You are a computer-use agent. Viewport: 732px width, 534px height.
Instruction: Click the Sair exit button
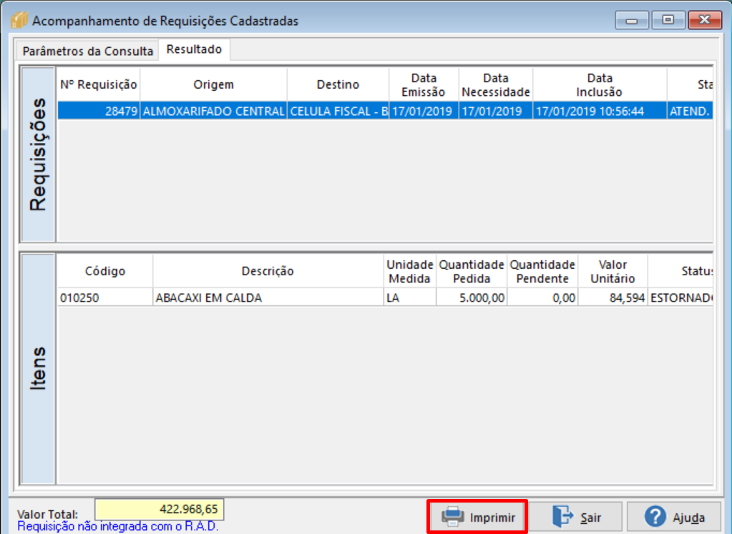[x=575, y=517]
